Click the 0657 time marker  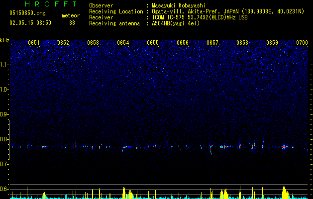(x=212, y=43)
